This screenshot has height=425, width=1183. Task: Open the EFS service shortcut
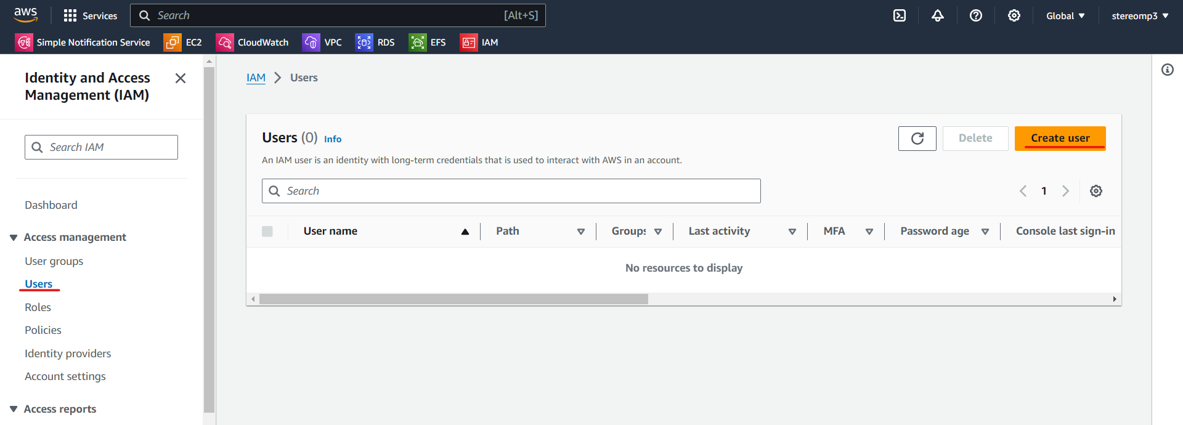pyautogui.click(x=428, y=42)
